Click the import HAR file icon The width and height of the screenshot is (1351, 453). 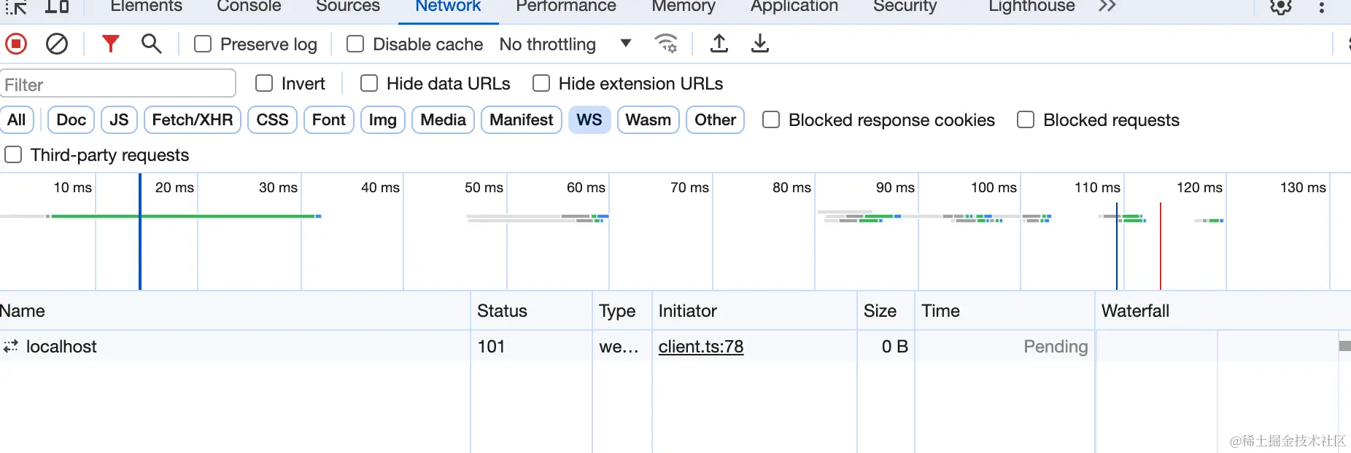click(x=719, y=44)
